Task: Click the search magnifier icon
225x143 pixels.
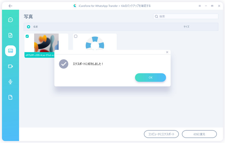Action: click(x=156, y=17)
